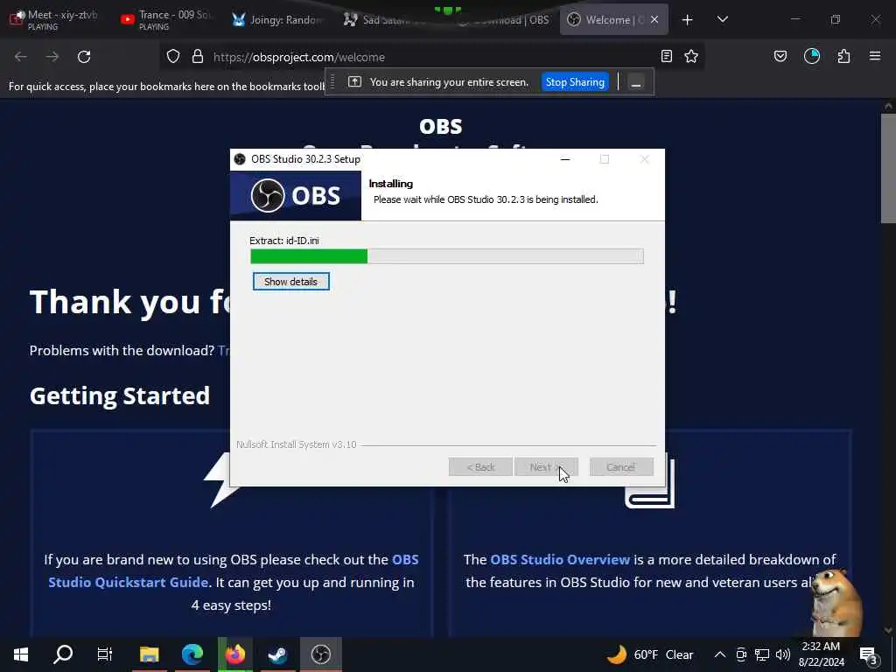Open the Sad Satan browser tab
This screenshot has width=896, height=672.
388,19
